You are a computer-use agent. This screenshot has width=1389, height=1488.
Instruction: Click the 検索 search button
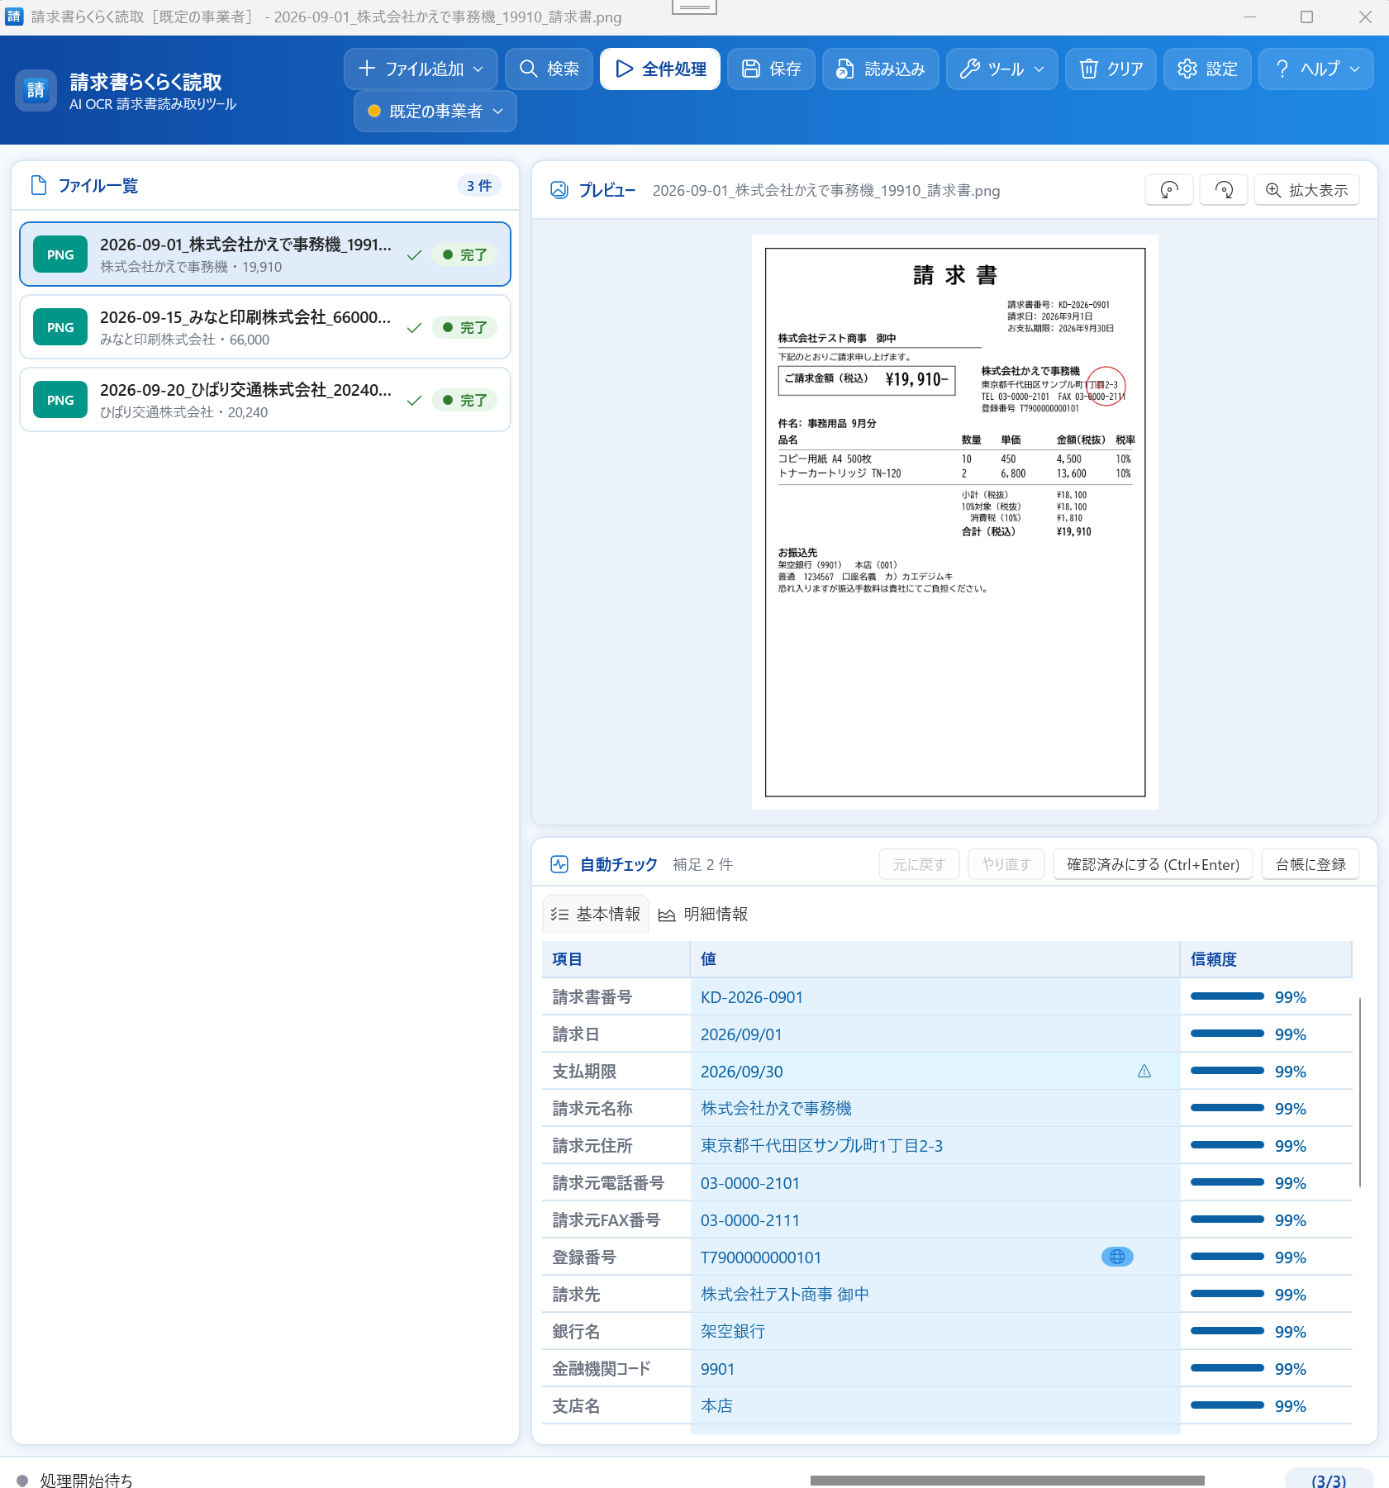tap(549, 69)
